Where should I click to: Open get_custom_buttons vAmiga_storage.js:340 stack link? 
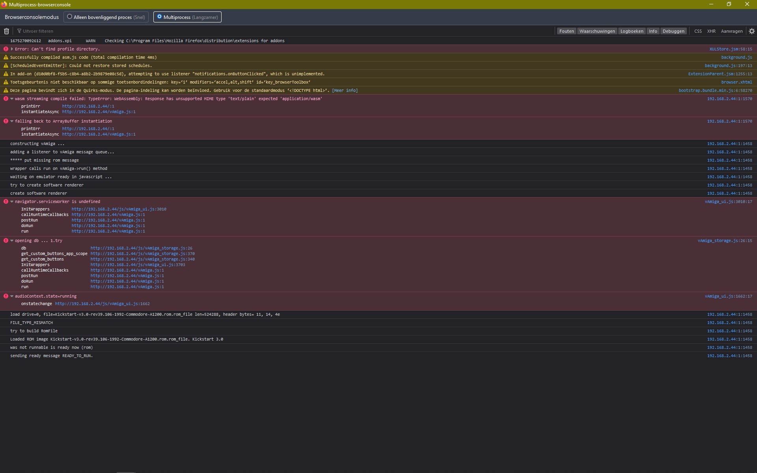[x=142, y=259]
